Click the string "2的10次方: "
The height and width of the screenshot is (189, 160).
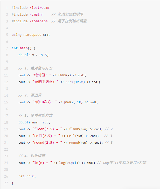45,102
